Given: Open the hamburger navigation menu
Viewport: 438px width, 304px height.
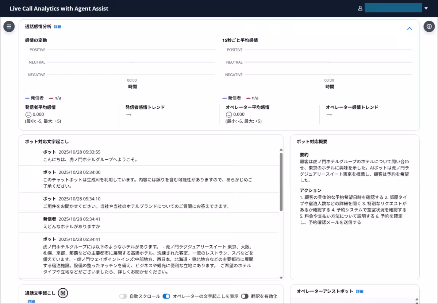Looking at the screenshot, I should coord(9,26).
